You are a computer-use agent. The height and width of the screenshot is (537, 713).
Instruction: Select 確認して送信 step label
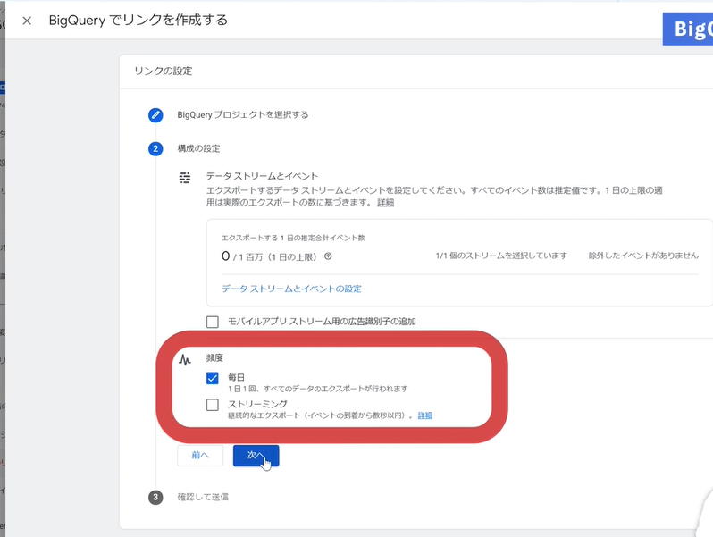203,497
